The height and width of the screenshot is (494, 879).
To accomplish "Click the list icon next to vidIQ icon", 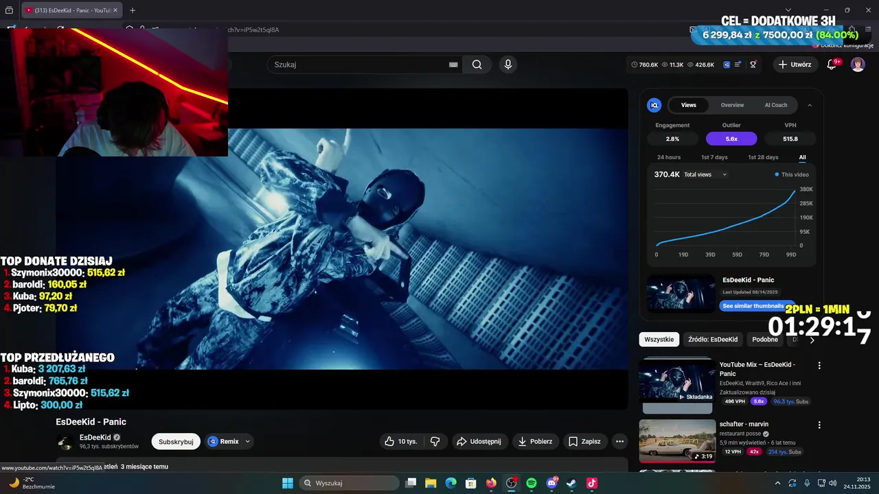I will (738, 64).
